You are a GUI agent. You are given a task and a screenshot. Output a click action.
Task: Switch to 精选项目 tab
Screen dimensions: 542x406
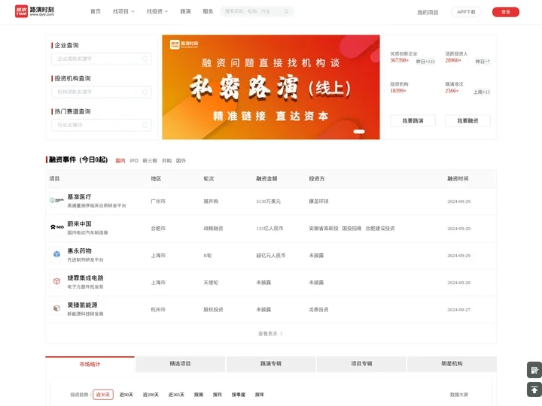pos(180,364)
